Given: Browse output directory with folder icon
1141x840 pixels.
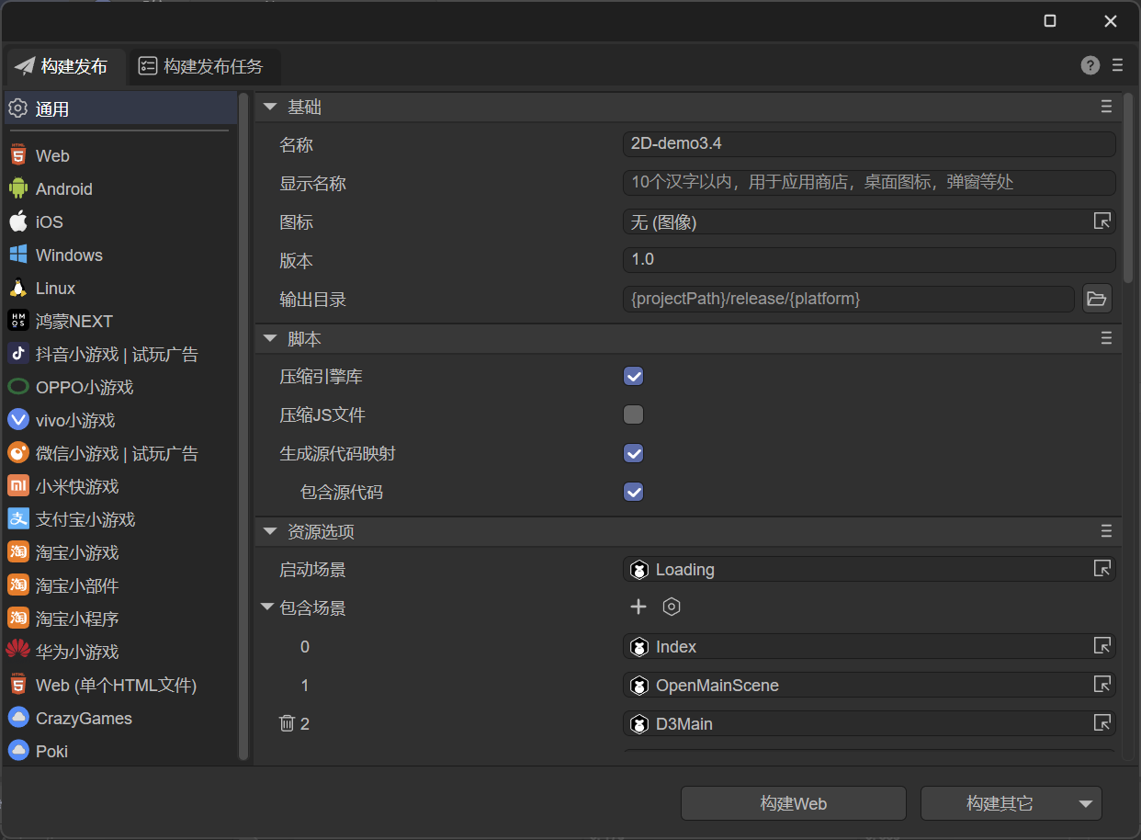Looking at the screenshot, I should (1096, 299).
